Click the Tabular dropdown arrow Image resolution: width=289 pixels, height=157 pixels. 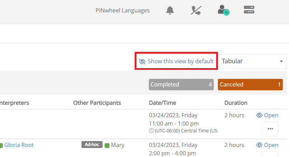click(x=281, y=62)
